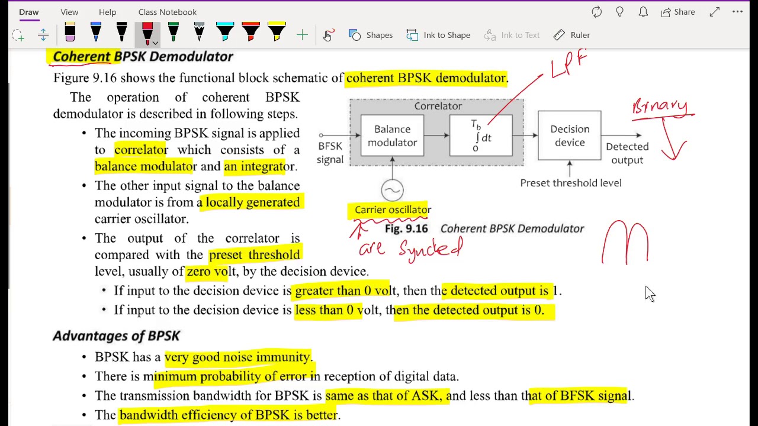
Task: Click the 'Decision device' block
Action: pyautogui.click(x=570, y=135)
